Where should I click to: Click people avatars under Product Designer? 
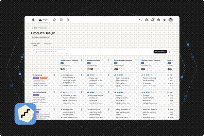tap(90, 69)
